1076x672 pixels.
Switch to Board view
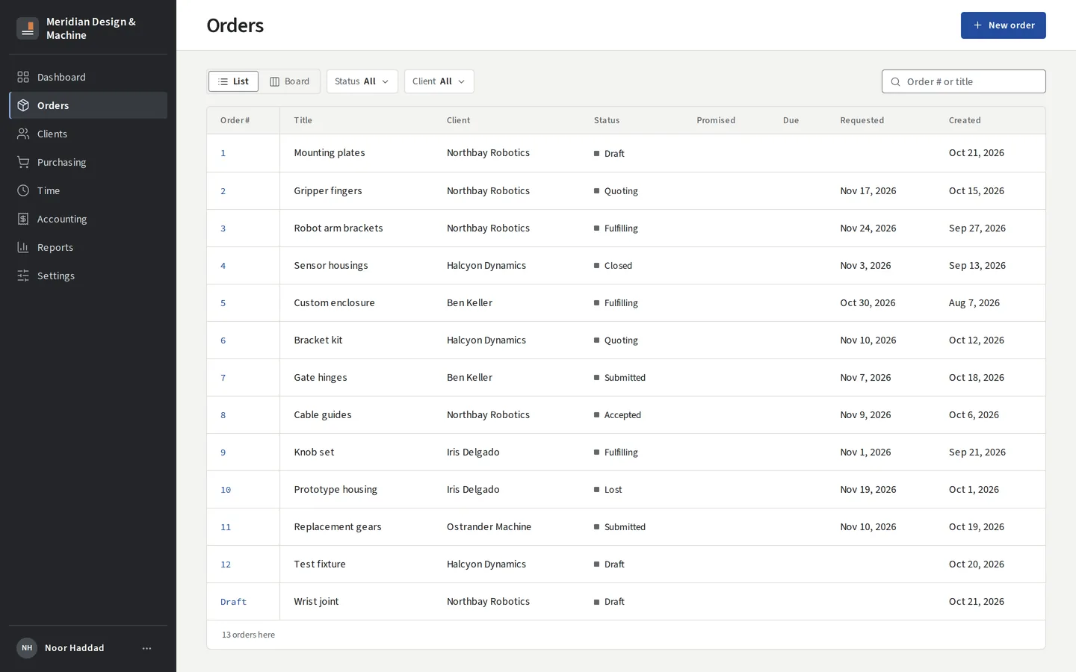click(x=289, y=81)
